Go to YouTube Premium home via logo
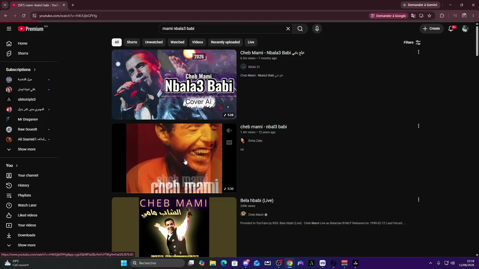The width and height of the screenshot is (479, 269). (31, 29)
